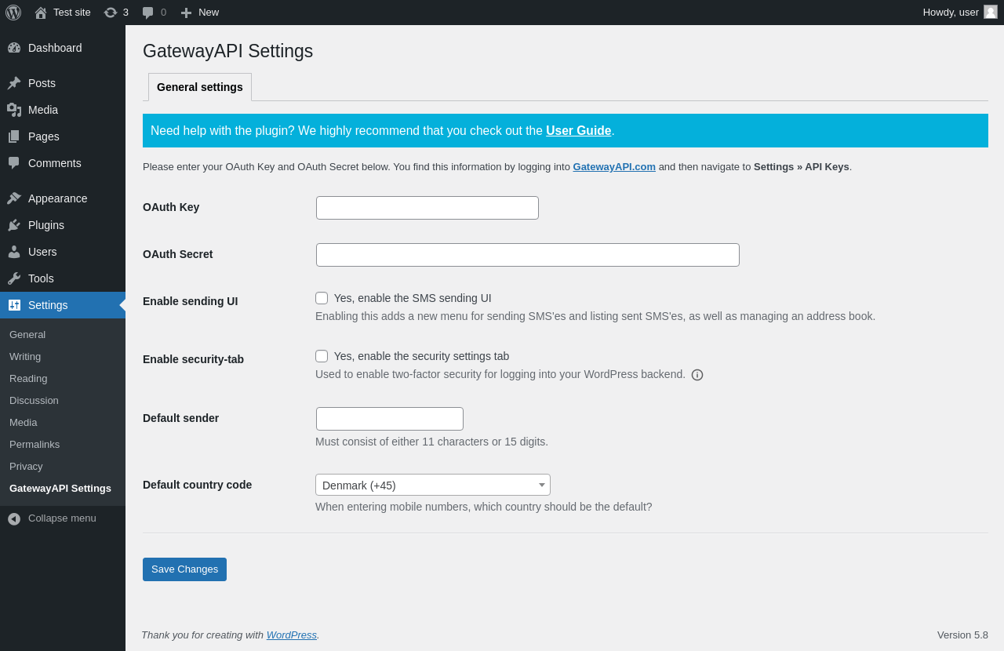Open the Default country code dropdown
The height and width of the screenshot is (651, 1004).
[x=433, y=485]
